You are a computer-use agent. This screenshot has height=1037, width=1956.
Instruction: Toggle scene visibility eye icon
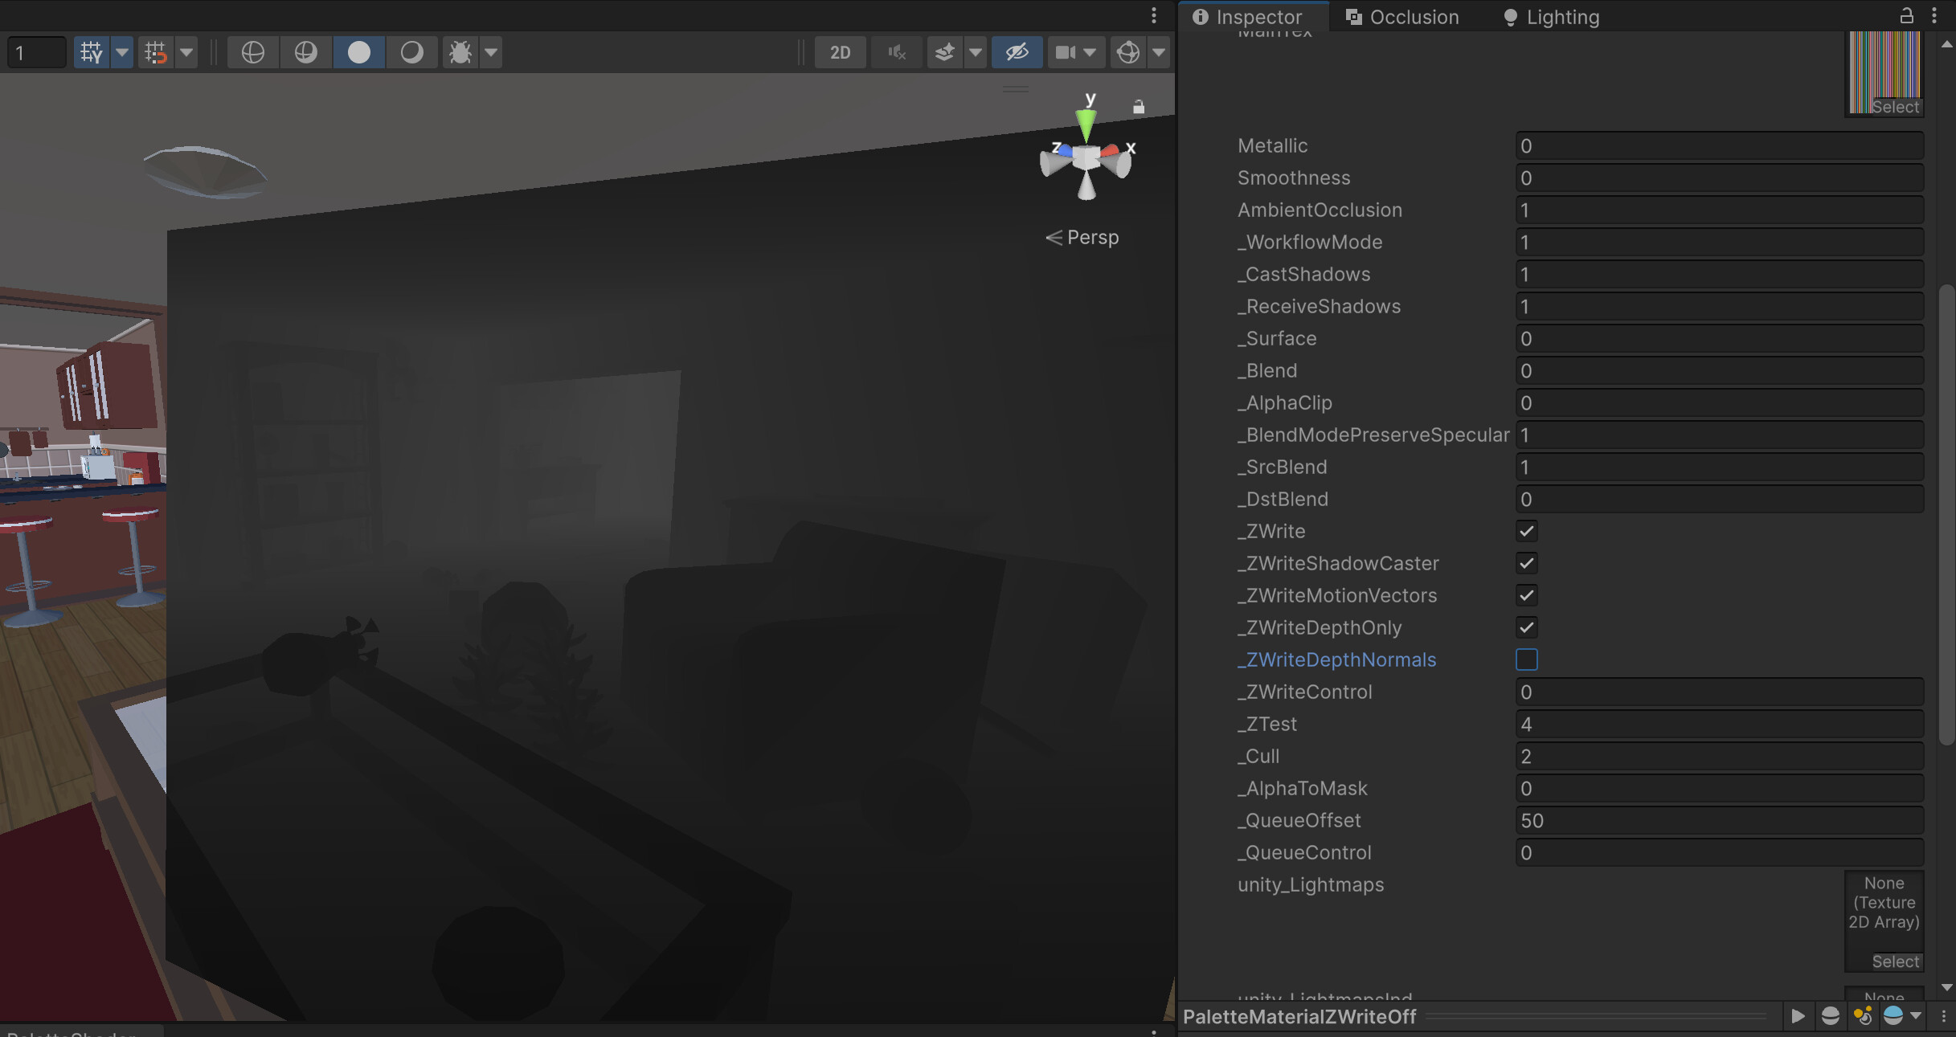tap(1017, 51)
